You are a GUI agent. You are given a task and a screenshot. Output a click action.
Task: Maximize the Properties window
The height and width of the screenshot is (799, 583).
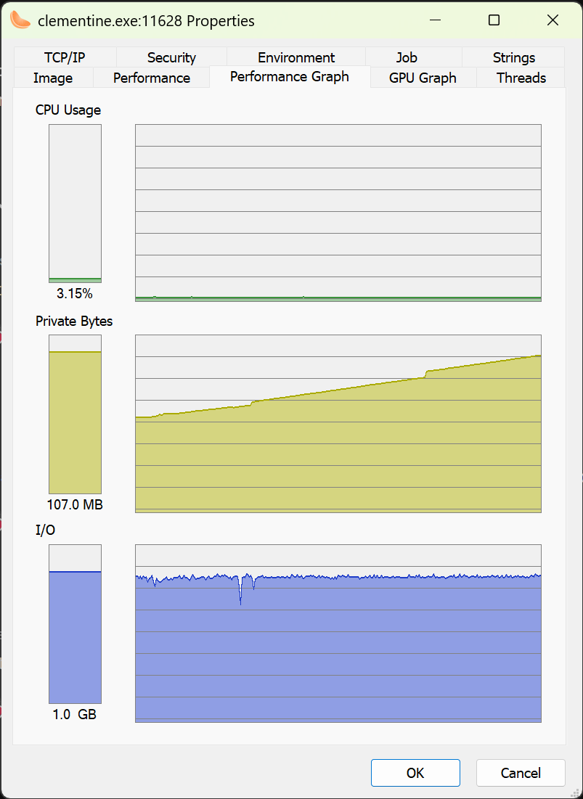494,20
